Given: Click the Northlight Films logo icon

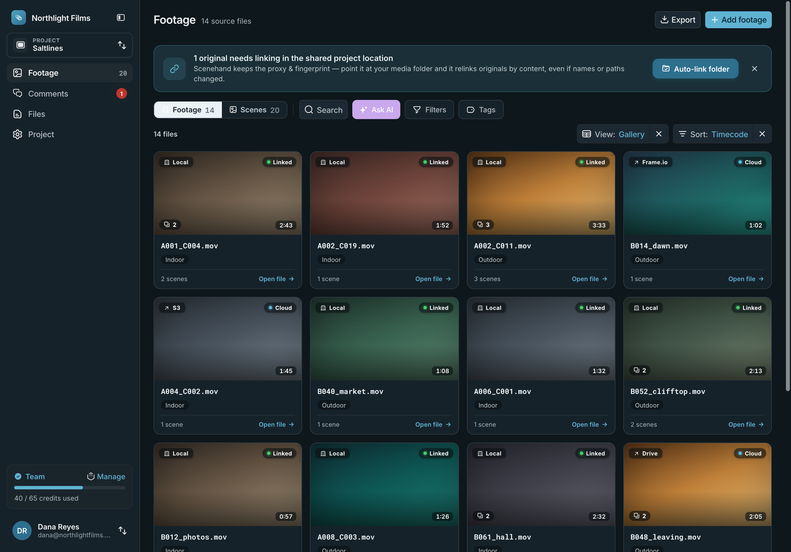Looking at the screenshot, I should (19, 17).
